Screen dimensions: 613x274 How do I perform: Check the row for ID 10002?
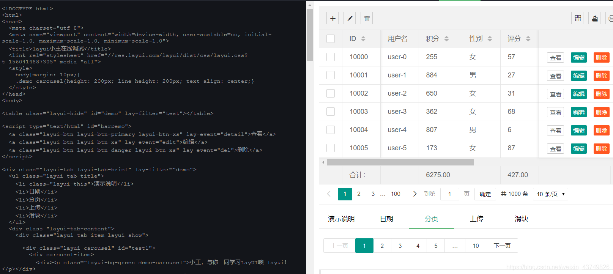click(x=331, y=93)
